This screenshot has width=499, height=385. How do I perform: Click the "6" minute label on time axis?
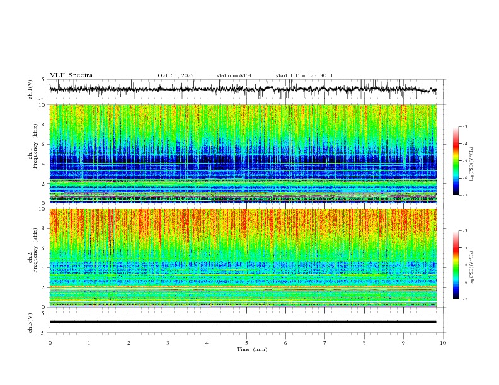[x=285, y=343]
